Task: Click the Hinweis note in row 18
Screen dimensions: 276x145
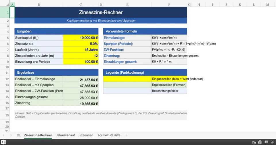Action: (x=101, y=115)
